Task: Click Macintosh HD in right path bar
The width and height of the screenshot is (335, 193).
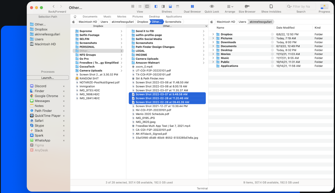Action: click(226, 22)
